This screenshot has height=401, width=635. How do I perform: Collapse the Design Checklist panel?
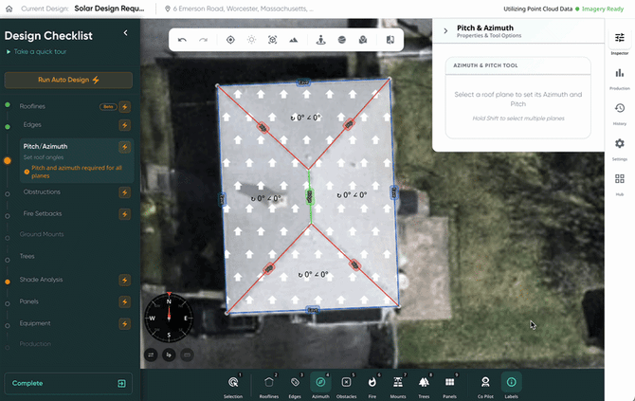click(125, 33)
